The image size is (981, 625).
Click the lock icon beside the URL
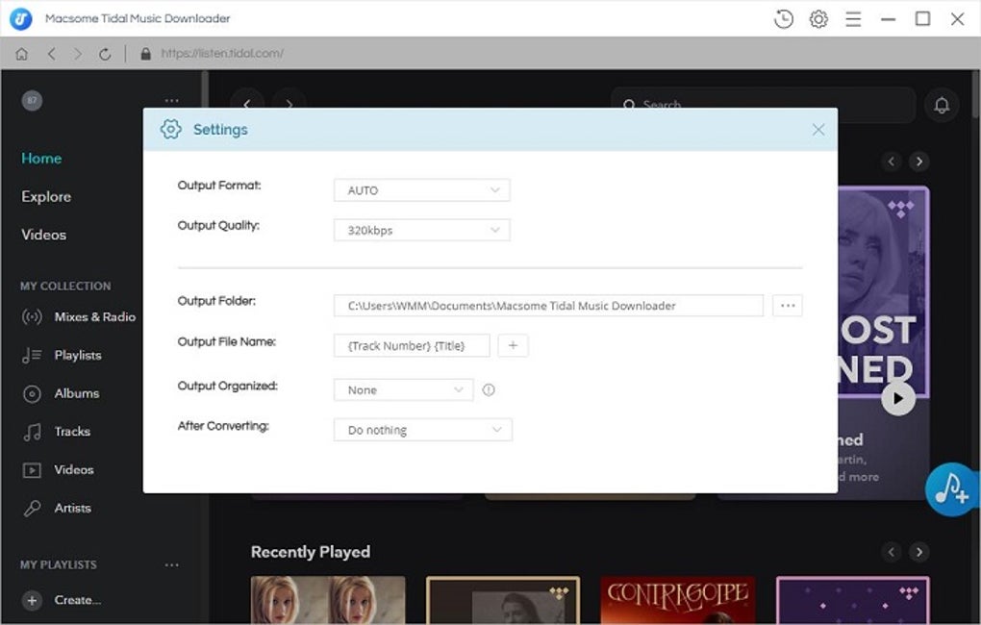point(146,54)
